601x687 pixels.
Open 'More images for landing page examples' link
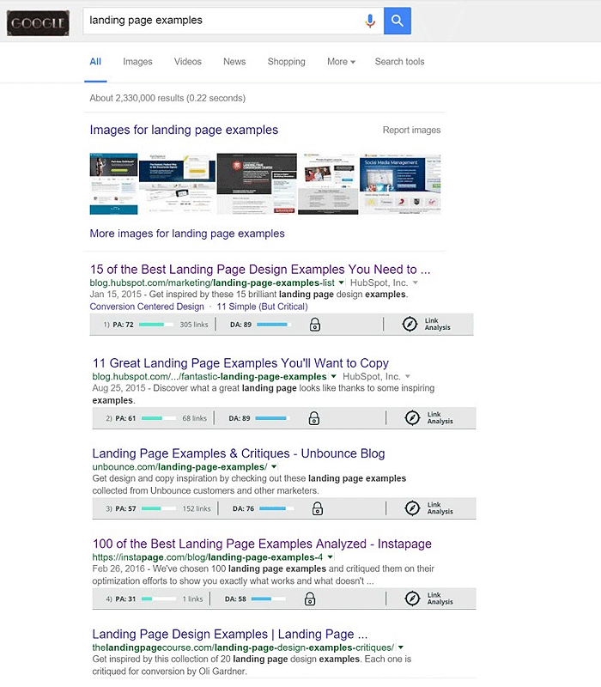[x=187, y=234]
